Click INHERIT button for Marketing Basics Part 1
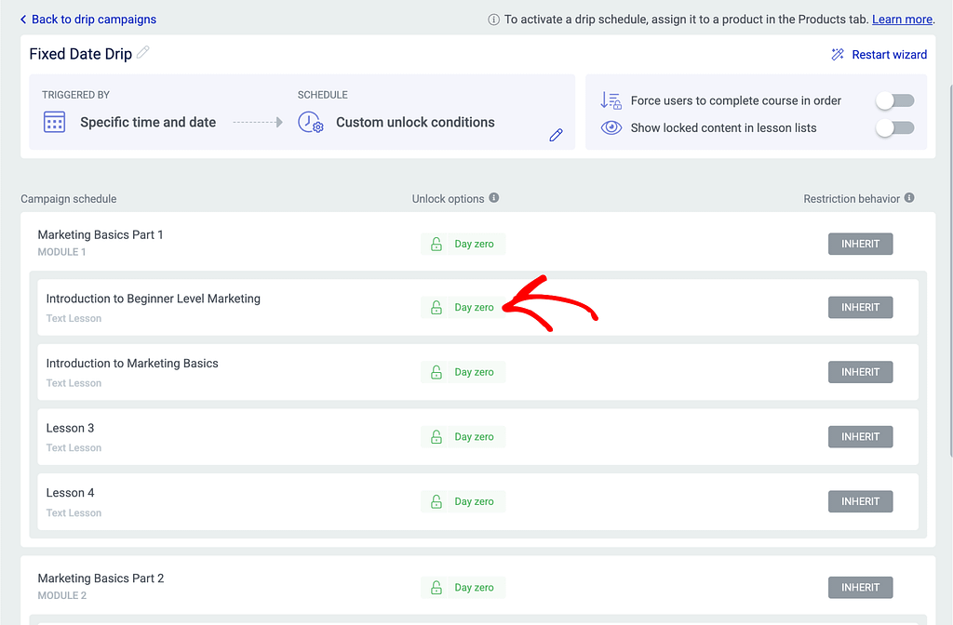The height and width of the screenshot is (625, 953). point(860,244)
